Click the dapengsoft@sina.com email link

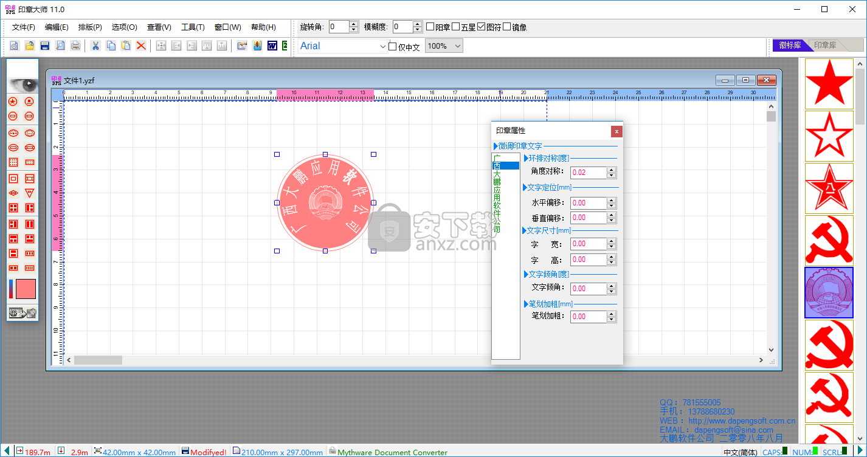click(x=734, y=430)
